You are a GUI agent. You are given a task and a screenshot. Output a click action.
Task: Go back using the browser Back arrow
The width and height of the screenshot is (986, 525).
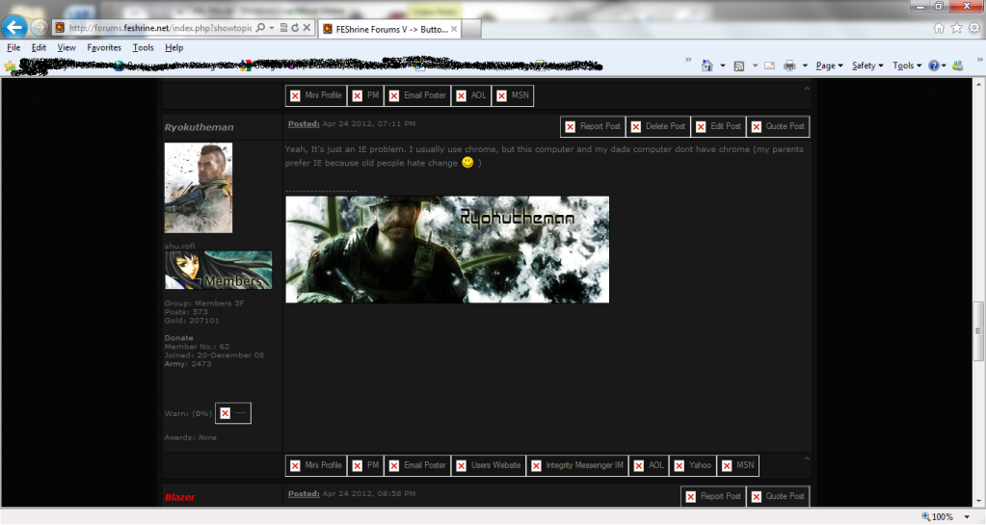pos(14,27)
